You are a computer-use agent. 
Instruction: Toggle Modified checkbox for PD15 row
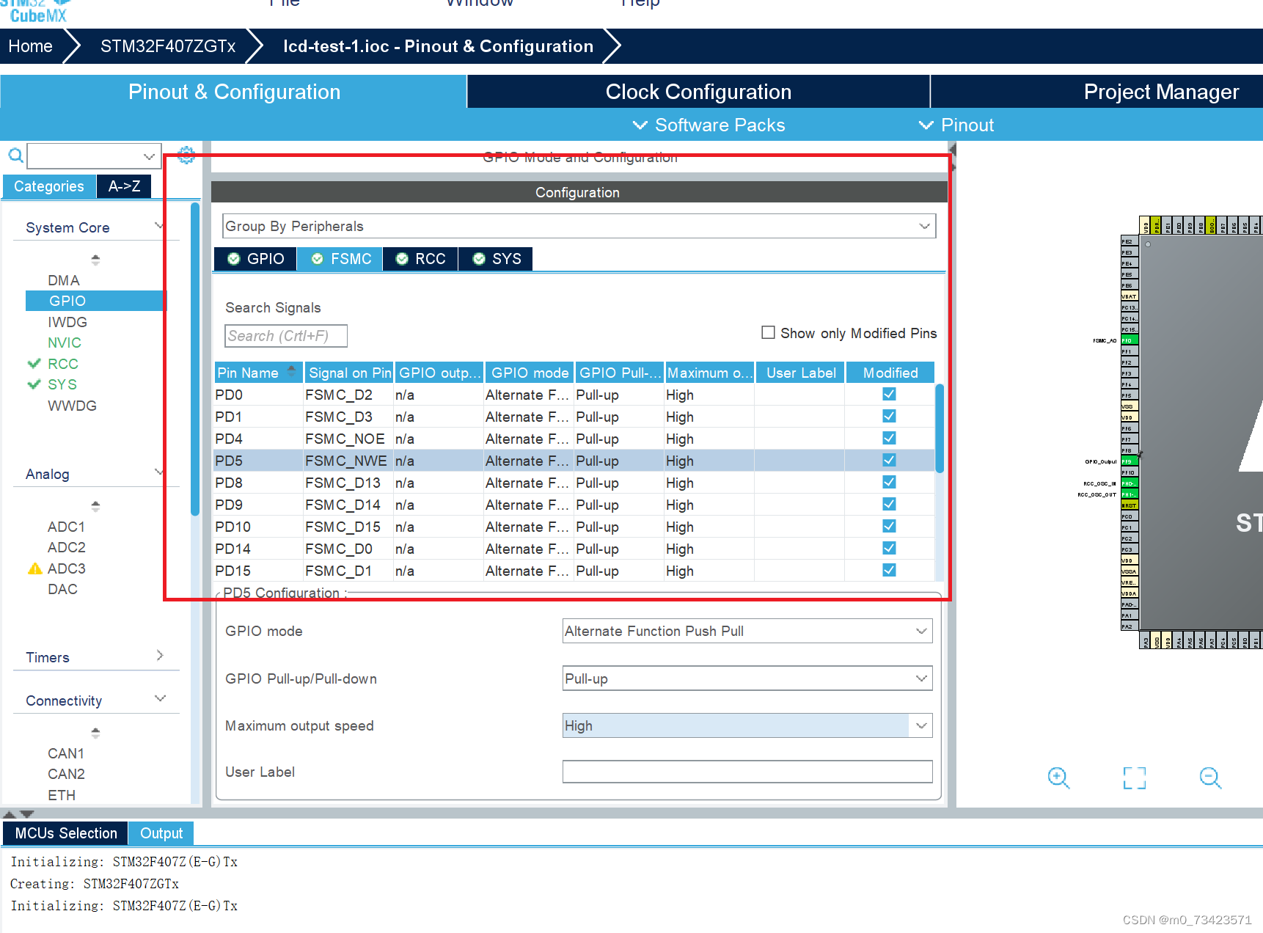click(889, 570)
